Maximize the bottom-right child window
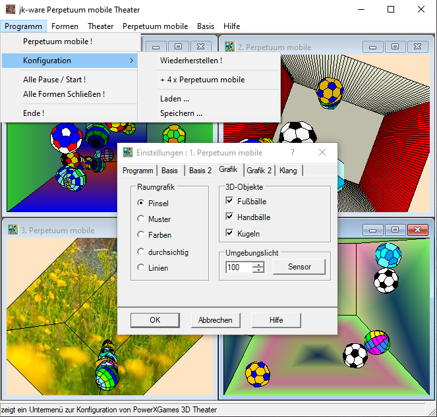Viewport: 437px width, 417px height. [395, 230]
